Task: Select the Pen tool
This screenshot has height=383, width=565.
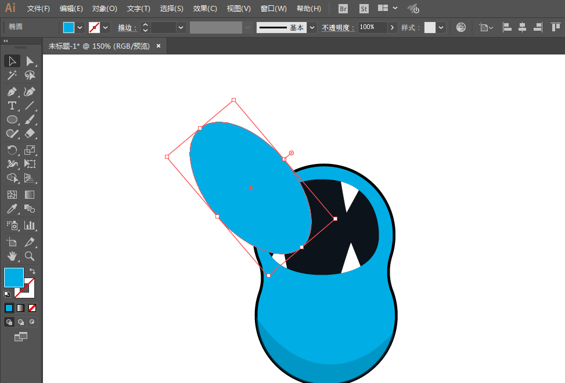Action: [x=12, y=92]
